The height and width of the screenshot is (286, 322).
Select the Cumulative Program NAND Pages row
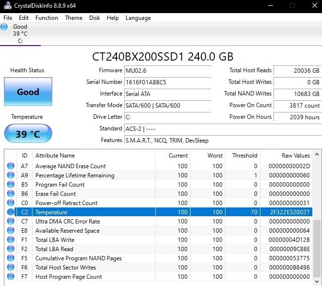pyautogui.click(x=158, y=258)
